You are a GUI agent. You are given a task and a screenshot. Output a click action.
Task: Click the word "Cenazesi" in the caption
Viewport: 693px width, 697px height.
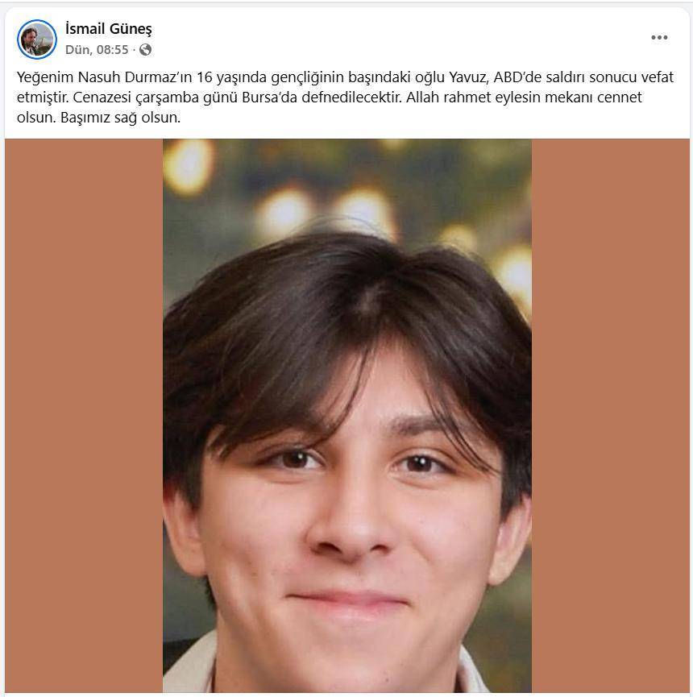pos(102,97)
